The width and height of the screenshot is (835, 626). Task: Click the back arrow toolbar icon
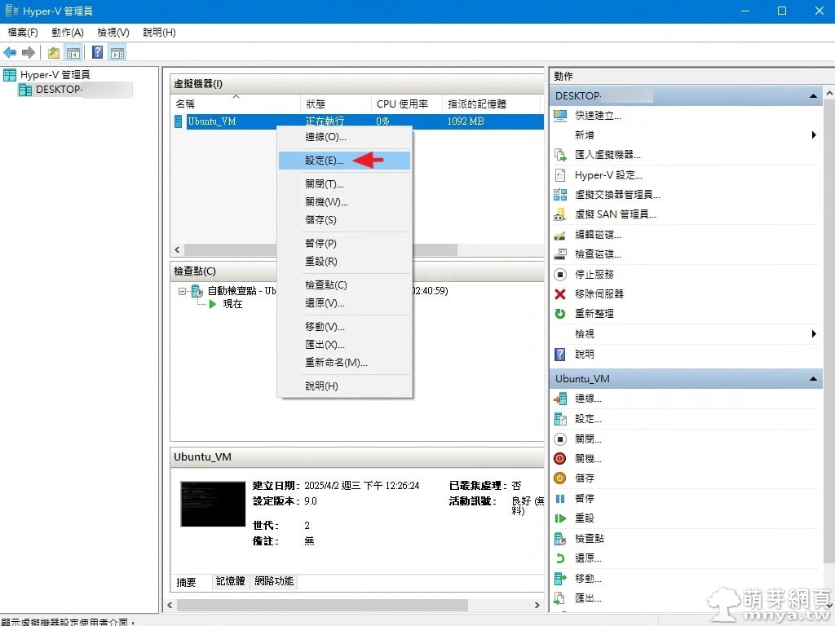(10, 53)
